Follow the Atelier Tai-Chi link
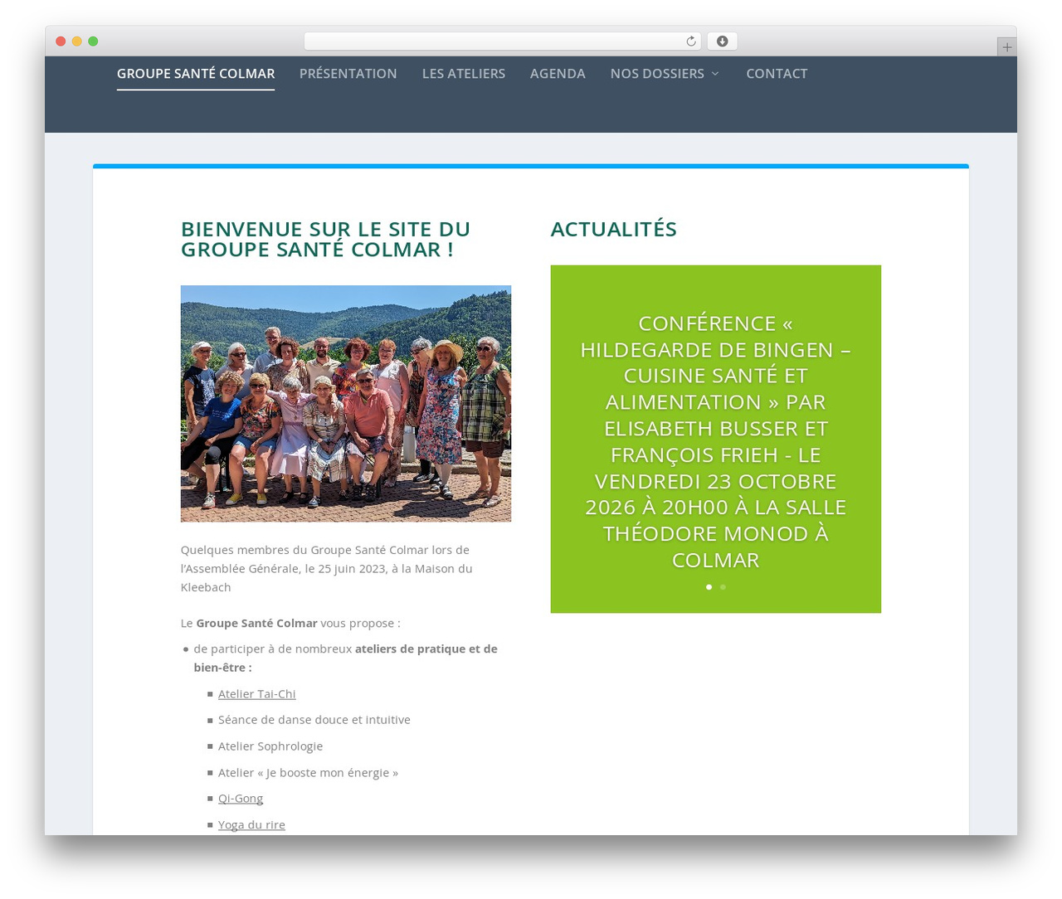The width and height of the screenshot is (1062, 899). [257, 694]
